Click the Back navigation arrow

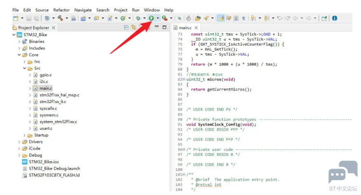pyautogui.click(x=295, y=18)
